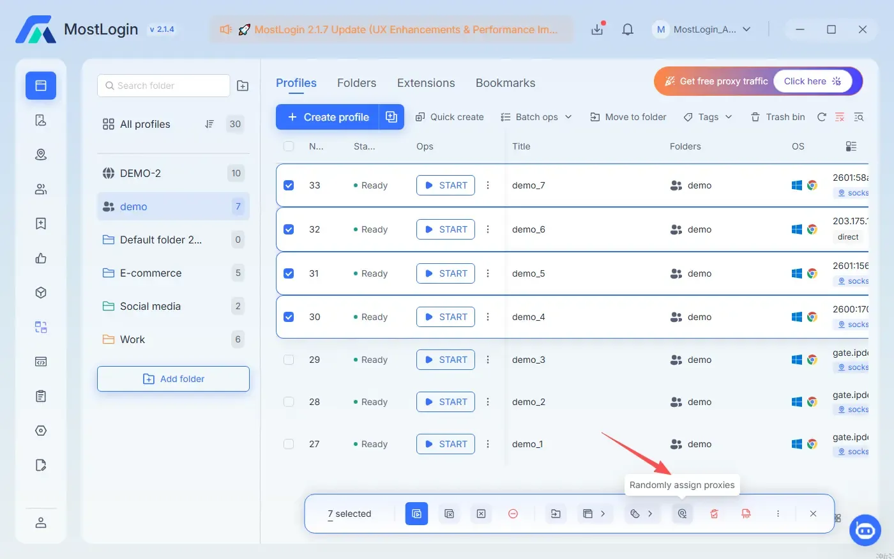
Task: Check the checkbox for profile 28
Action: [289, 402]
